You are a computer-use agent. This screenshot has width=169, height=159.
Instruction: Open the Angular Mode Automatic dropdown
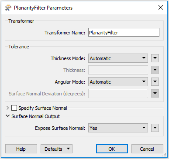118,82
